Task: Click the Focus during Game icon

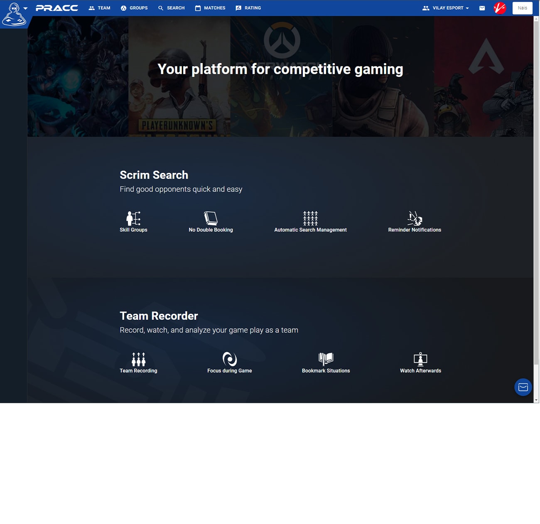Action: pyautogui.click(x=229, y=359)
